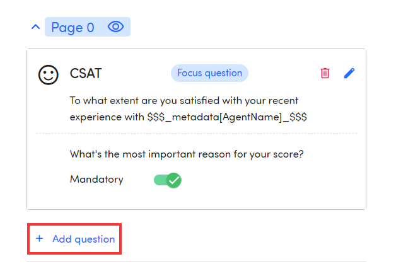Click the Focus question badge

[x=209, y=73]
